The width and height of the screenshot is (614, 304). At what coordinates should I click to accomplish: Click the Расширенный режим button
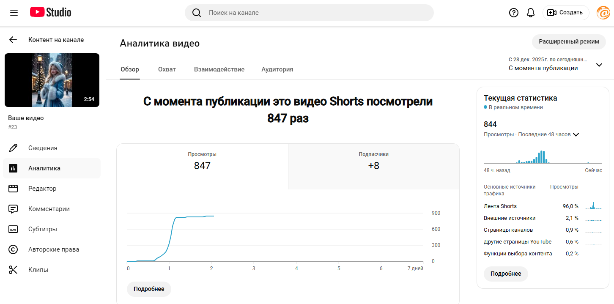(x=568, y=42)
